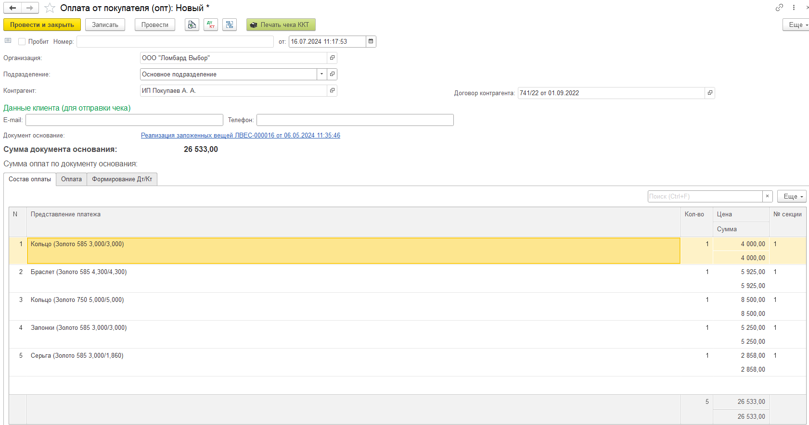Open the vertical three-dot window menu
The width and height of the screenshot is (809, 425).
tap(794, 7)
